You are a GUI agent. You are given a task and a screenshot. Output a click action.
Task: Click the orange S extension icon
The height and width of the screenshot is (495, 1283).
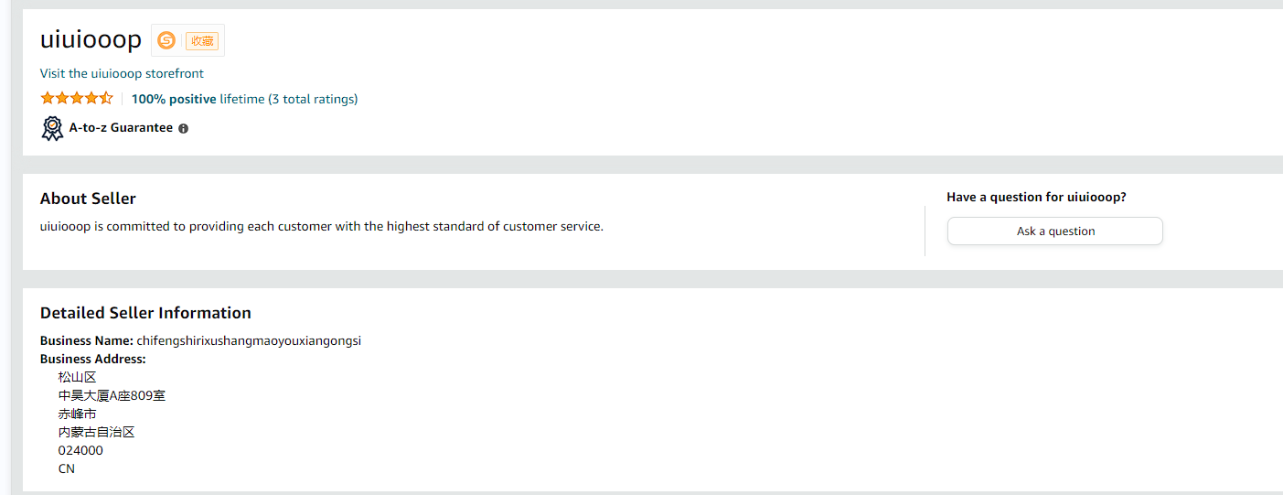coord(166,40)
